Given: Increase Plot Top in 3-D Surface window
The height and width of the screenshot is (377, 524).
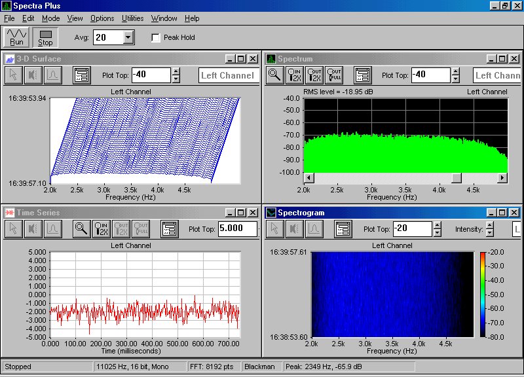Looking at the screenshot, I should [176, 71].
